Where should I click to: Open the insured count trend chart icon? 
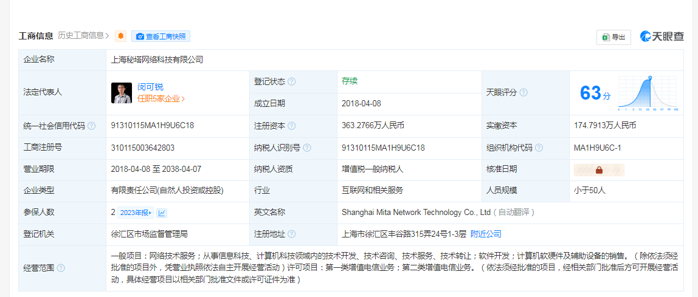(162, 213)
